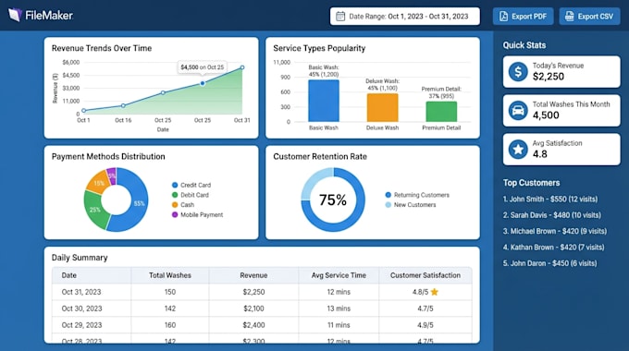Image resolution: width=629 pixels, height=351 pixels.
Task: Toggle Mobile Payment legend entry
Action: click(x=197, y=215)
